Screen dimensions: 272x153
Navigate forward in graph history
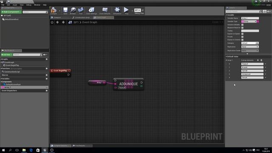click(63, 22)
